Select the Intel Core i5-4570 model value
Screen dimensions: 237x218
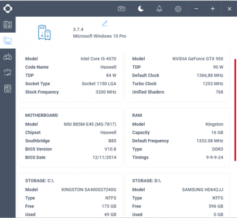(x=98, y=59)
